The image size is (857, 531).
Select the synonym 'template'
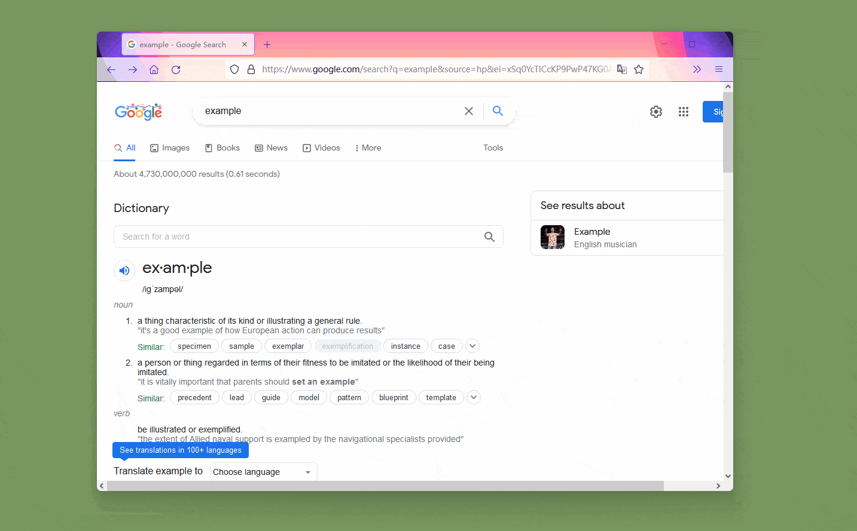441,398
